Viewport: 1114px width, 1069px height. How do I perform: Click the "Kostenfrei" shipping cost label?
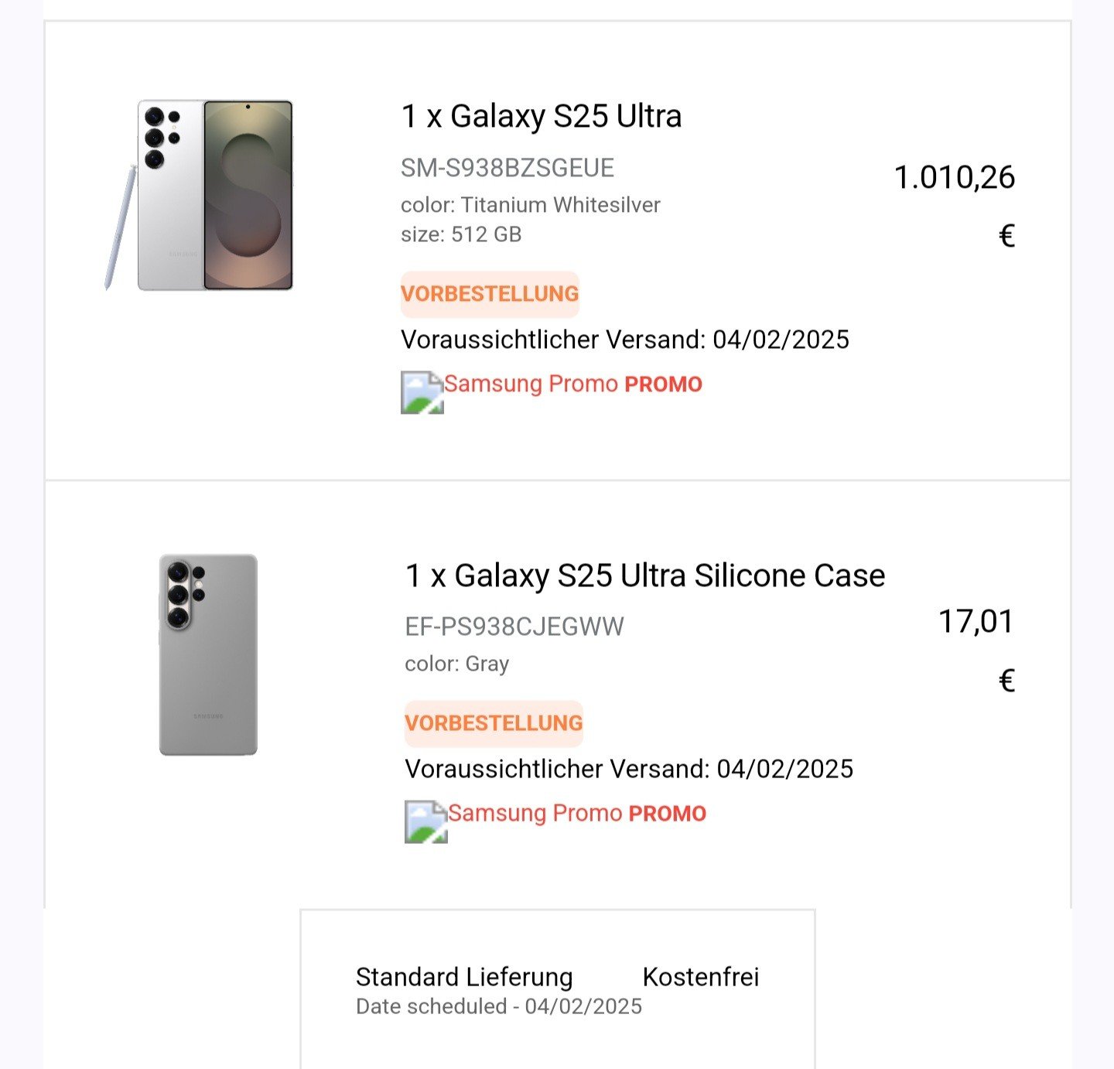(x=701, y=977)
